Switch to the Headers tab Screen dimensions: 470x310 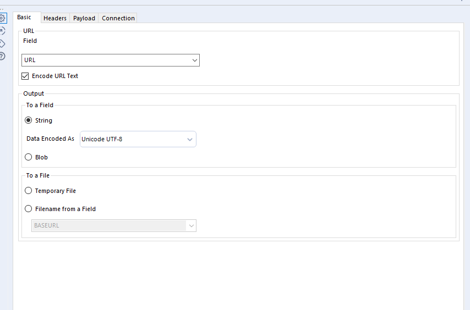55,18
